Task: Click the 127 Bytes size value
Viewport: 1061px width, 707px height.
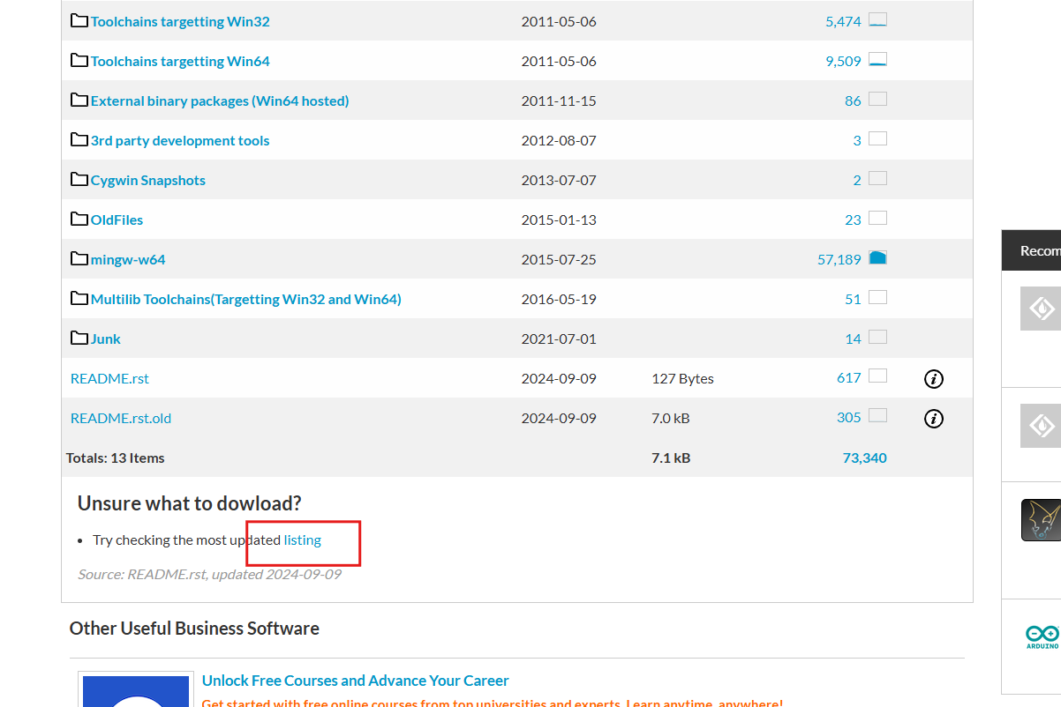Action: pos(682,378)
